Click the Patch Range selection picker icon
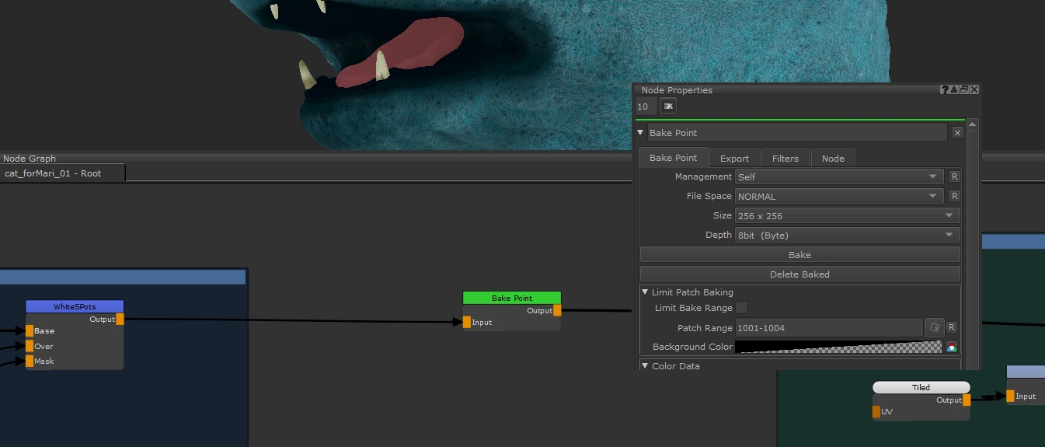Screen dimensions: 1045x447 [x=934, y=327]
